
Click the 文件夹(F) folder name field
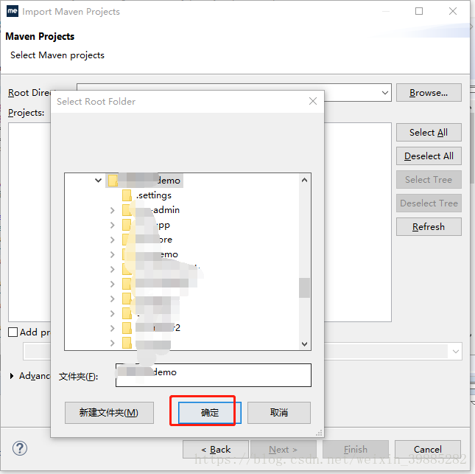click(214, 375)
